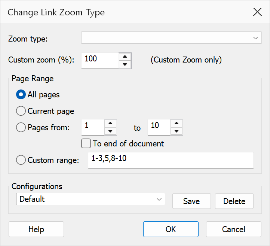Confirm with the OK button
The height and width of the screenshot is (246, 270).
coord(171,229)
